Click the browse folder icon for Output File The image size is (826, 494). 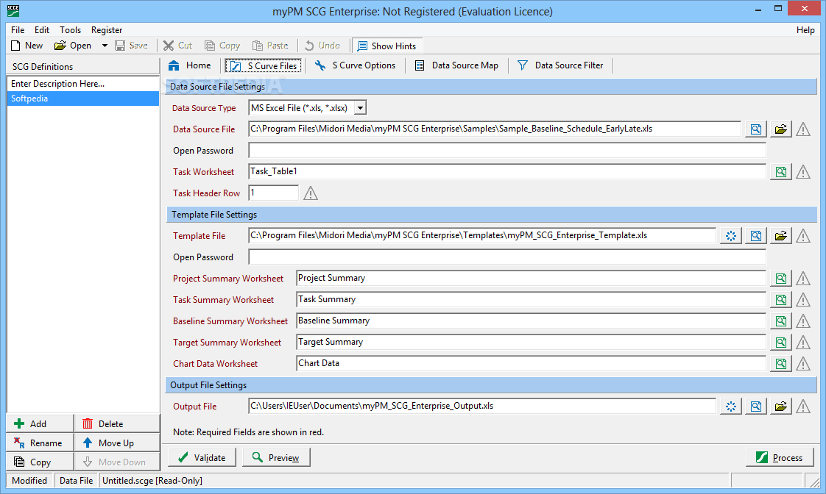[780, 407]
